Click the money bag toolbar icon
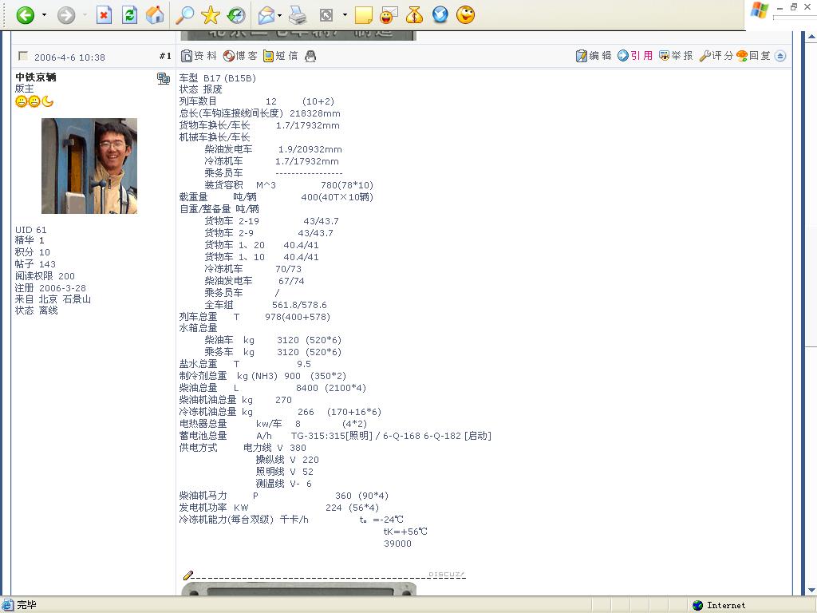Screen dimensions: 817x613 [414, 15]
